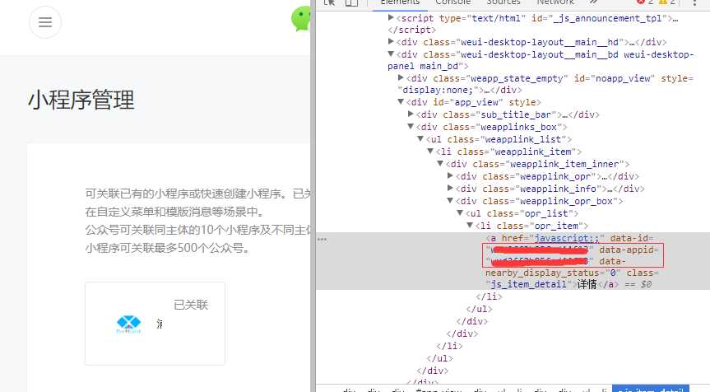Click the javascript:; href link value
Image resolution: width=710 pixels, height=392 pixels.
click(x=566, y=238)
